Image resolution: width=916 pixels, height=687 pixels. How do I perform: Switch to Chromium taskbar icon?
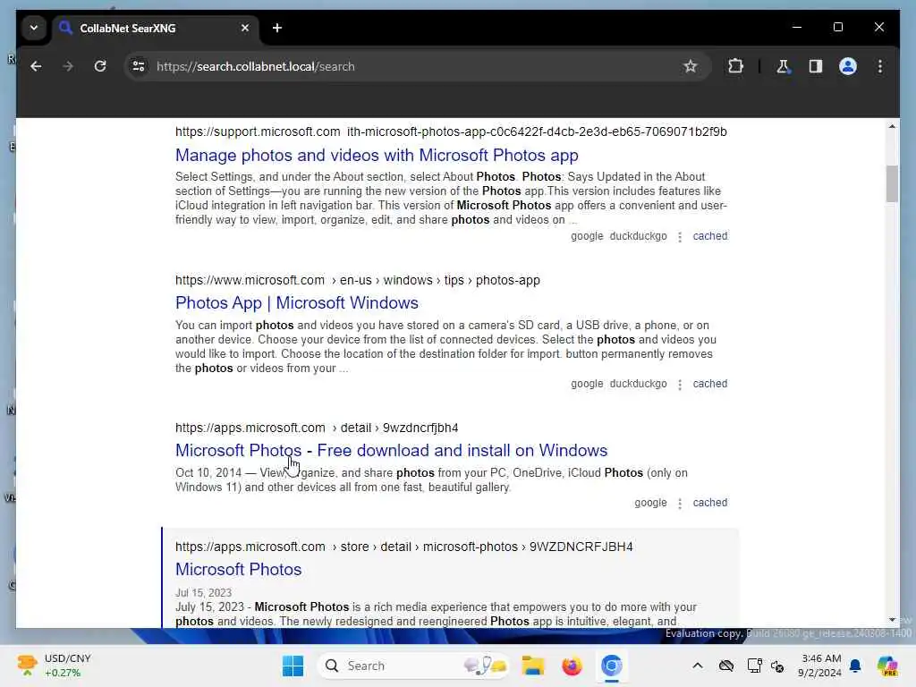point(611,666)
